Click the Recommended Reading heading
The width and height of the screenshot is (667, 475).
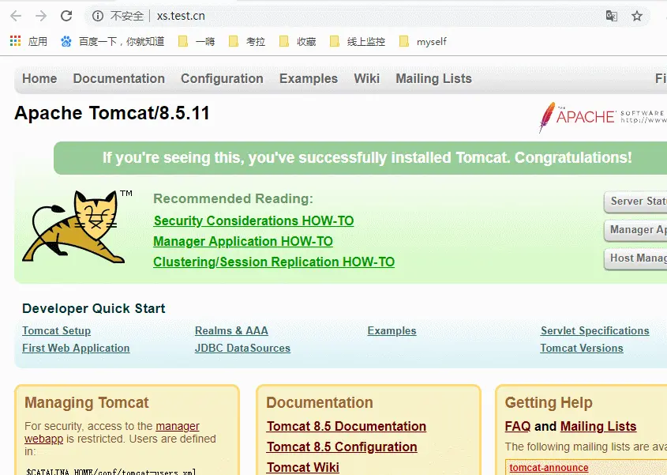pos(233,198)
